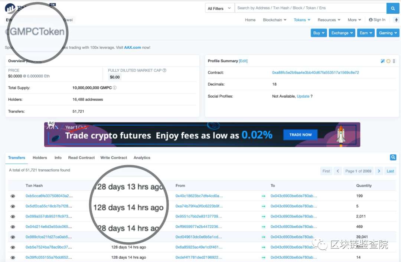Open From address 0xd049613dc0e6b5e1cd

198,237
